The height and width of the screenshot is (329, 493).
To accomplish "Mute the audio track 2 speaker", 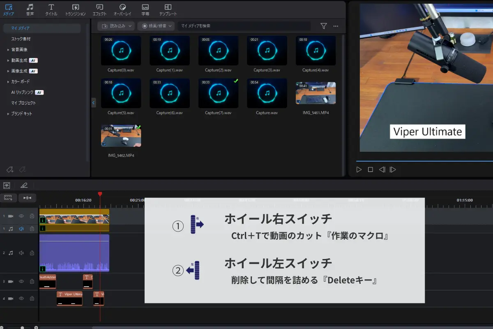I will [21, 253].
